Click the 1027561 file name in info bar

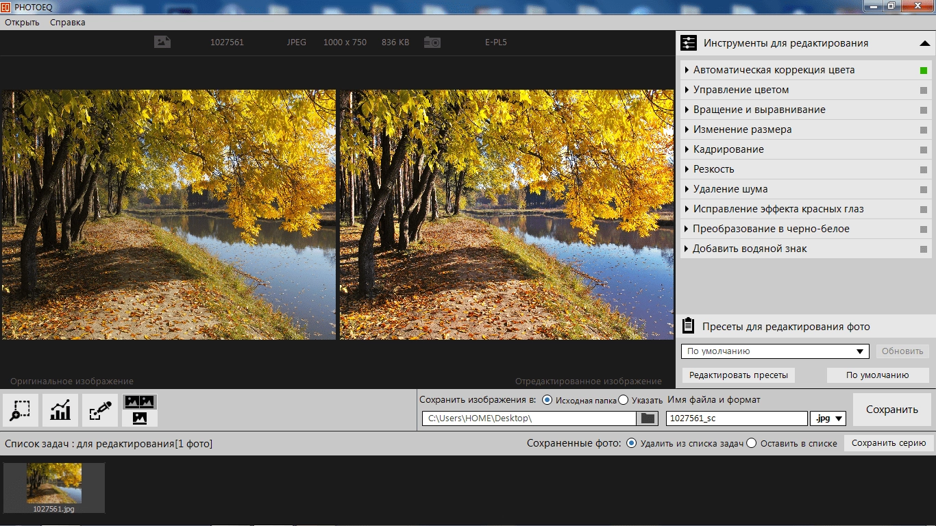click(227, 42)
